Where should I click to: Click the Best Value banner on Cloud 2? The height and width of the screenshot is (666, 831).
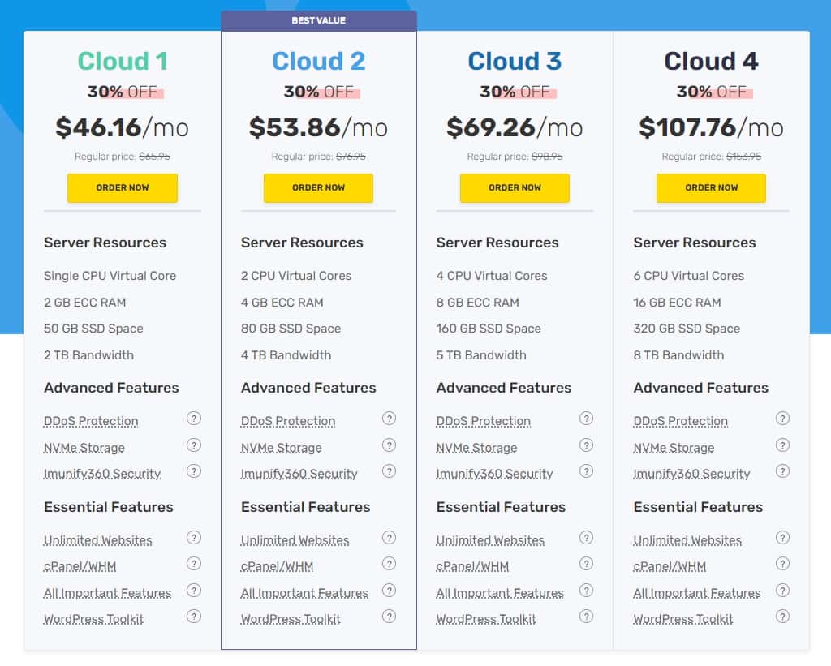(x=318, y=20)
